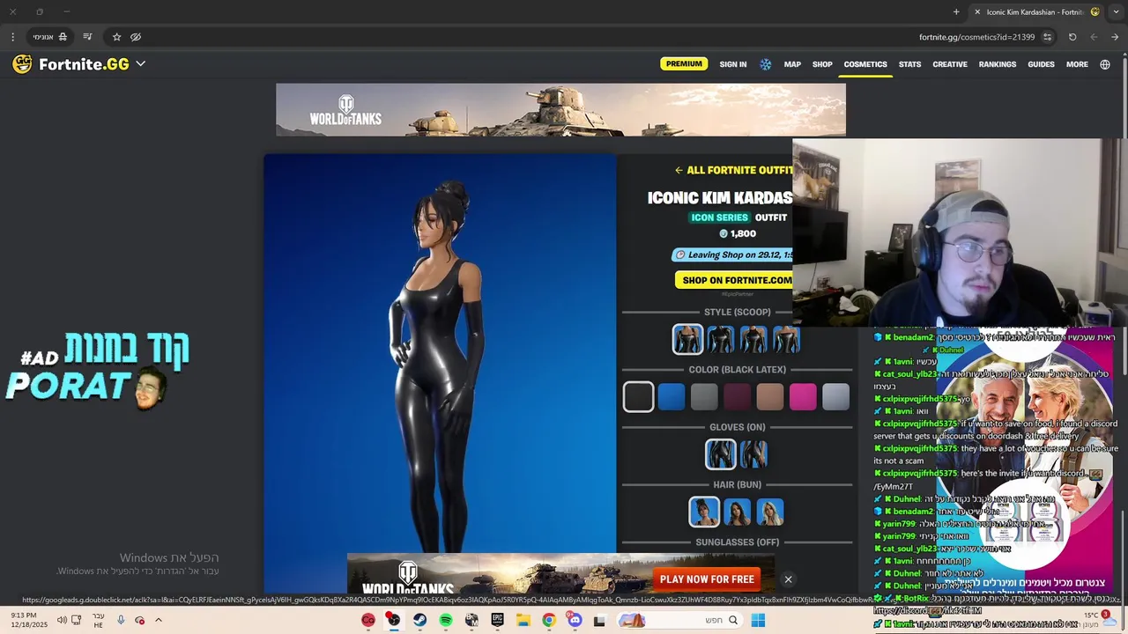The image size is (1128, 634).
Task: Click the ICON SERIES label
Action: click(x=719, y=217)
